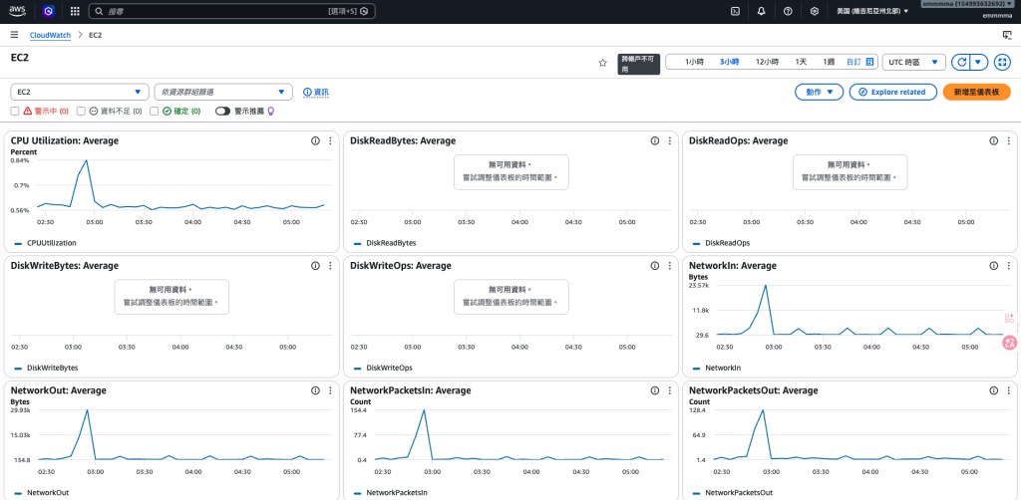Open DiskReadOps widget options menu
1021x500 pixels.
(1008, 141)
